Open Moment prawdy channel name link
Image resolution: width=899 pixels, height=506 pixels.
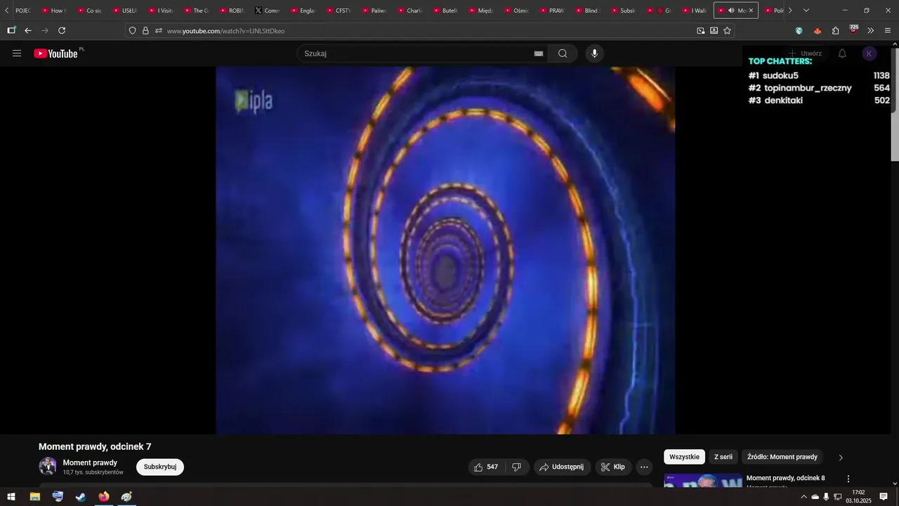pyautogui.click(x=90, y=462)
